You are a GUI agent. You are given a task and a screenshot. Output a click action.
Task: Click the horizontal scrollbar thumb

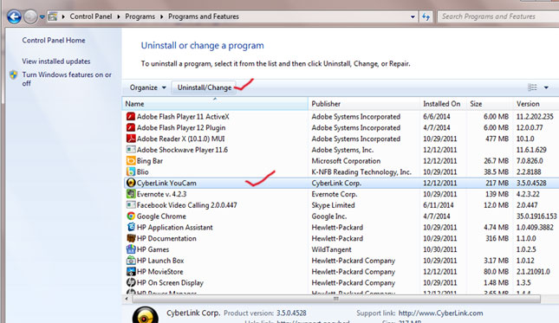click(x=335, y=299)
